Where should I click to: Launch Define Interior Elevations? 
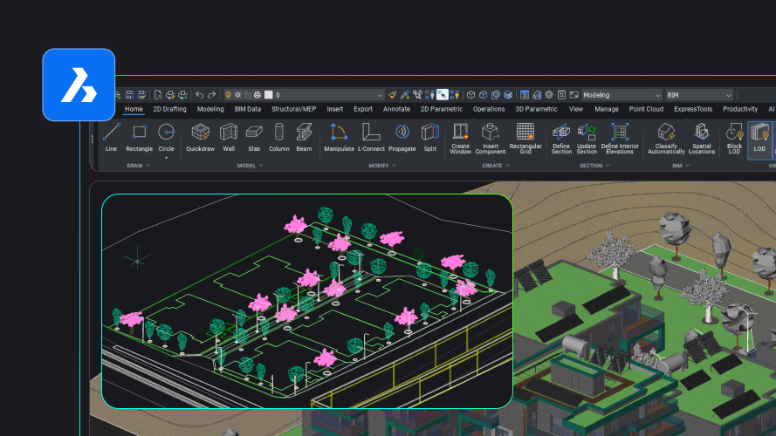620,139
